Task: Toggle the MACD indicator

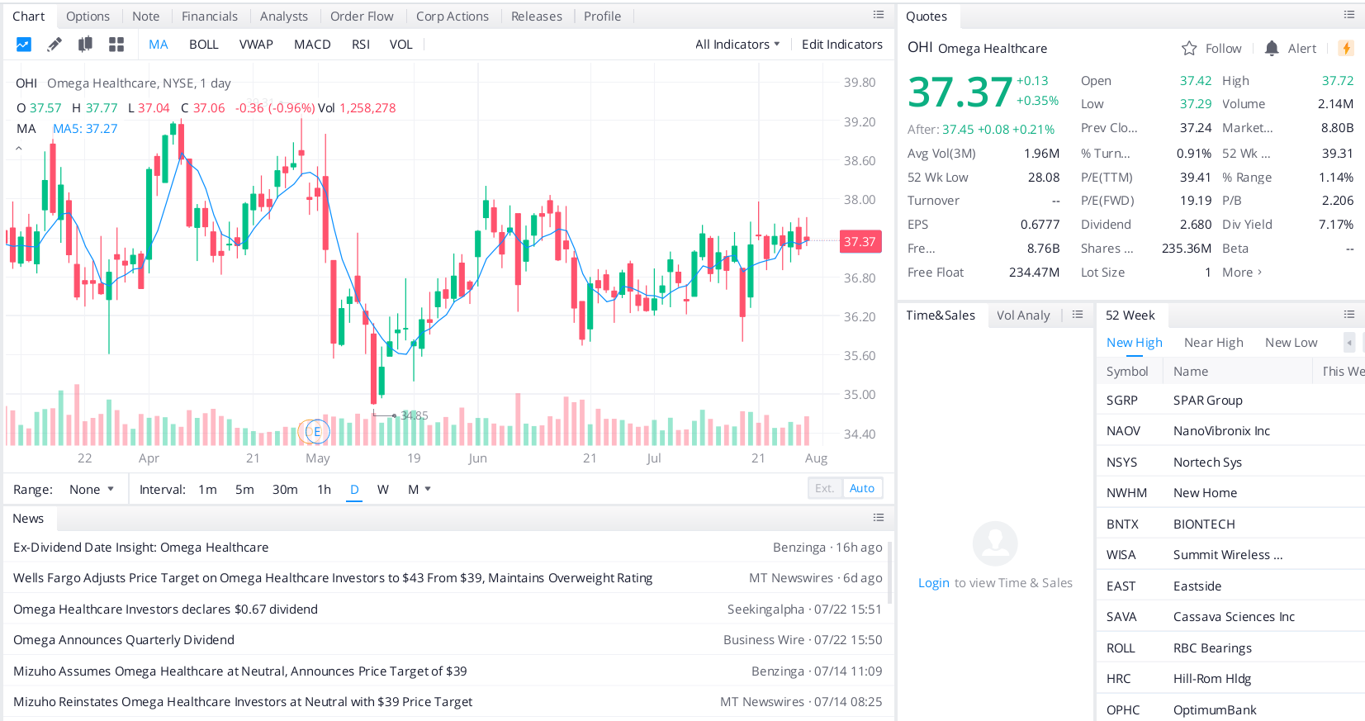Action: pyautogui.click(x=312, y=45)
